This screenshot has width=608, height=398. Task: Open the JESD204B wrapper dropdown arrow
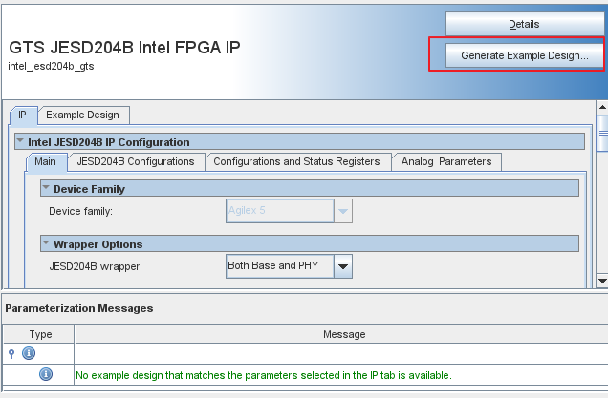pos(343,266)
